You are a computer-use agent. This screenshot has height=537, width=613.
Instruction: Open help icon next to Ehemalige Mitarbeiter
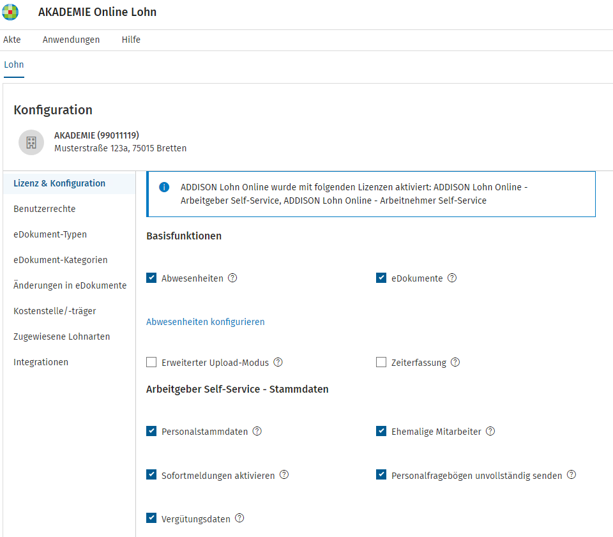490,431
